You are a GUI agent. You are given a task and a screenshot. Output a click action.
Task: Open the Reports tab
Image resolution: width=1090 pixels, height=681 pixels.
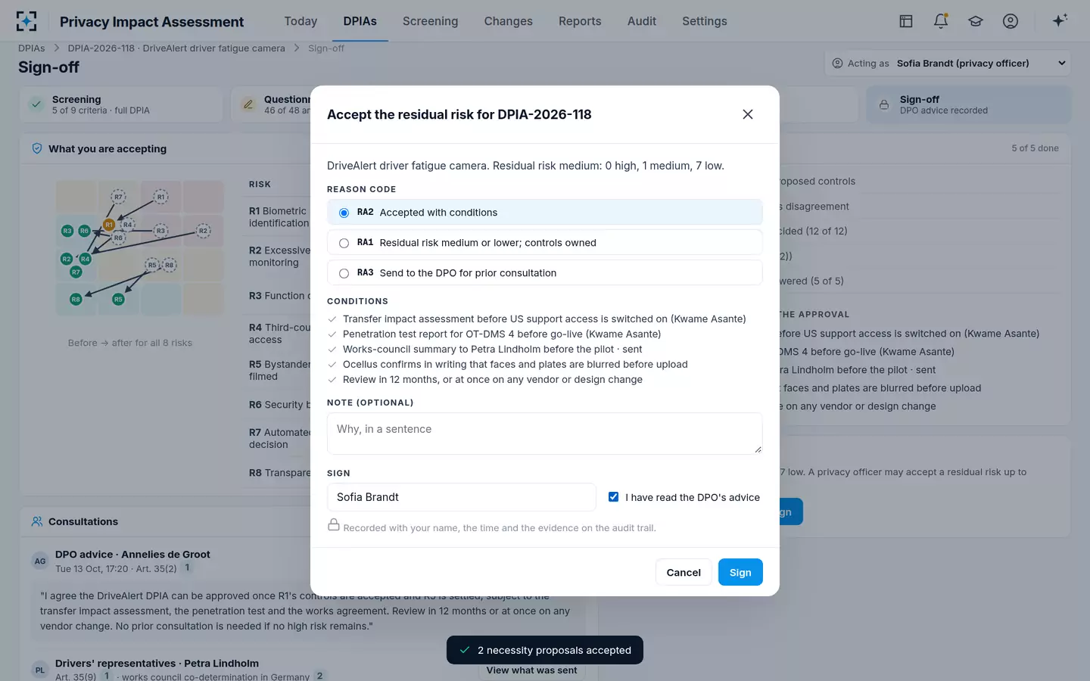click(x=580, y=21)
